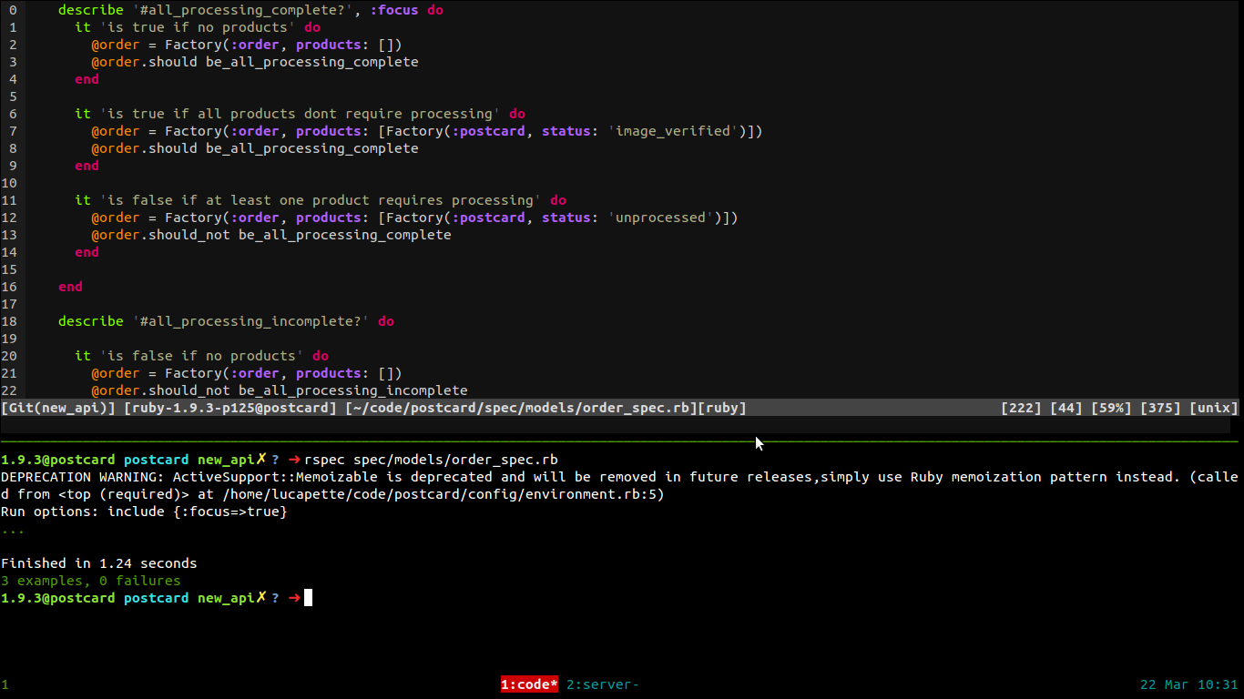Screen dimensions: 1244x699
Task: Switch to the 2:server tmux window
Action: [602, 684]
